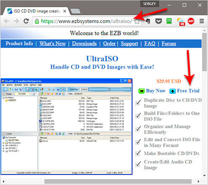The width and height of the screenshot is (208, 185).
Task: Click the vertical scrollbar thumb
Action: 205,52
